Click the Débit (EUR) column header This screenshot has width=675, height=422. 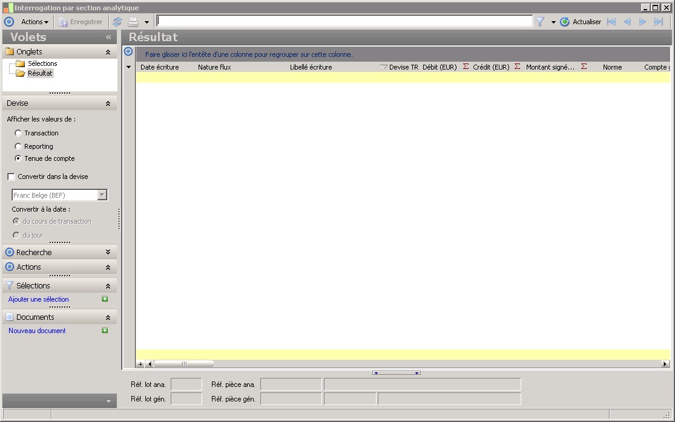pos(440,67)
